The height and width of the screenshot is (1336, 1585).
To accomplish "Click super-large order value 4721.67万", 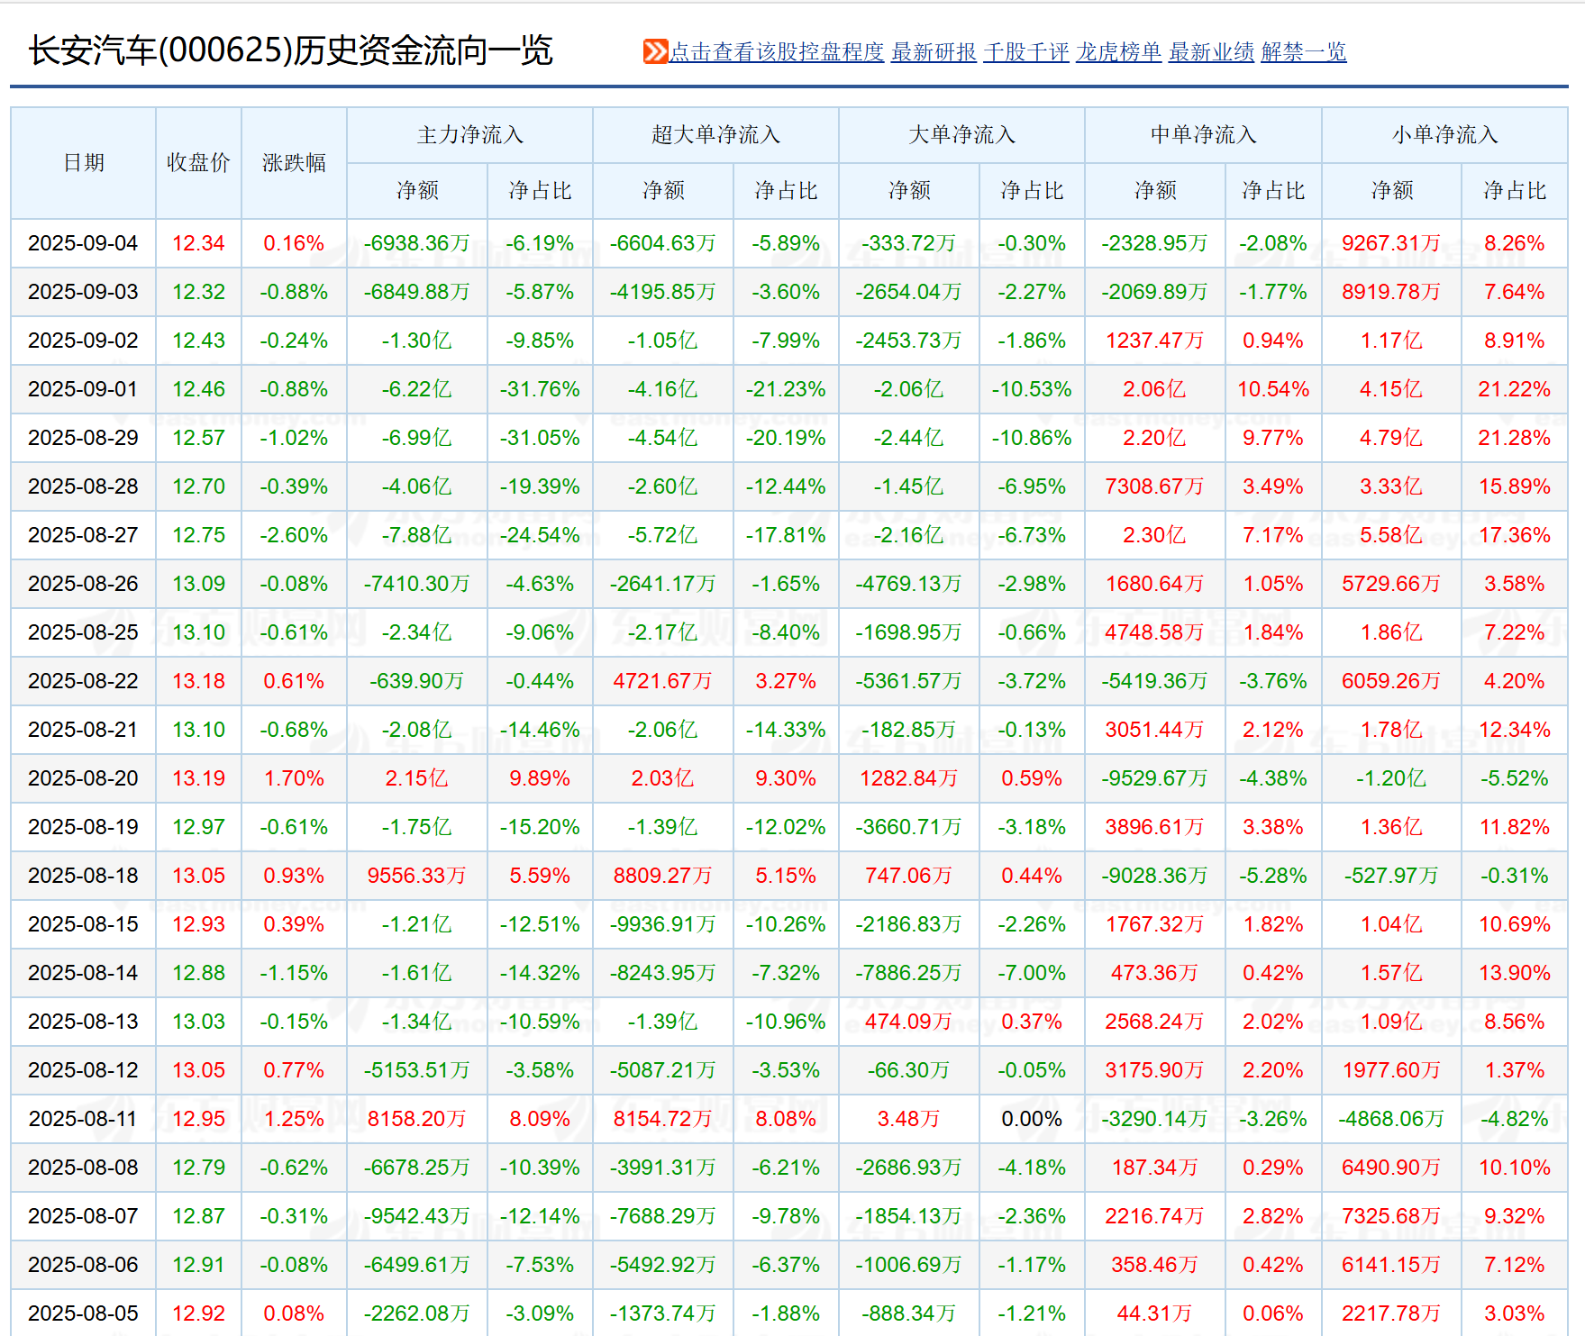I will (663, 681).
